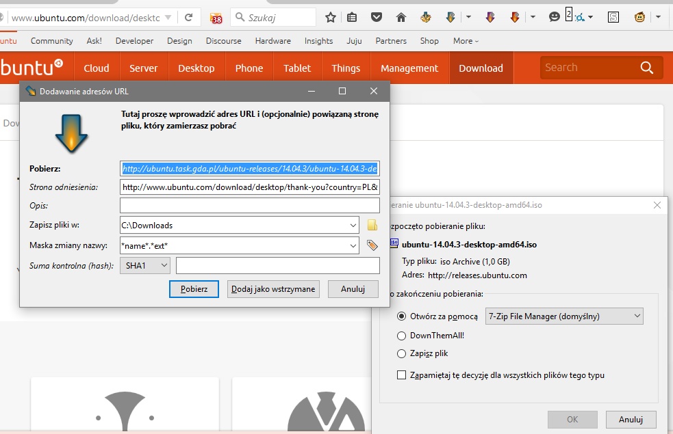Close the ubuntu iso download dialog

(657, 205)
